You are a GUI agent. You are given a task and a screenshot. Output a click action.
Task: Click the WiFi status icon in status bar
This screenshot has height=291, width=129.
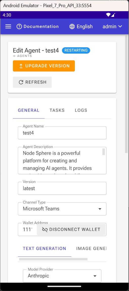(108, 15)
